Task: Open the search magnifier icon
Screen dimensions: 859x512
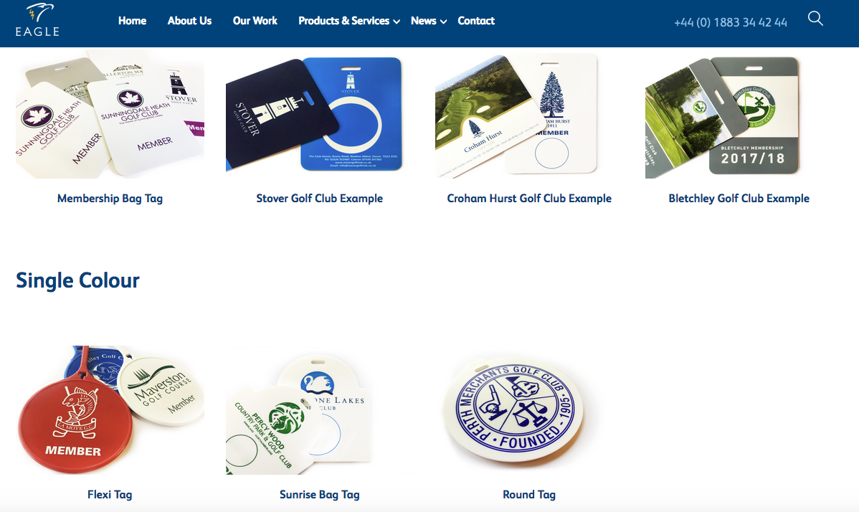Action: tap(815, 19)
